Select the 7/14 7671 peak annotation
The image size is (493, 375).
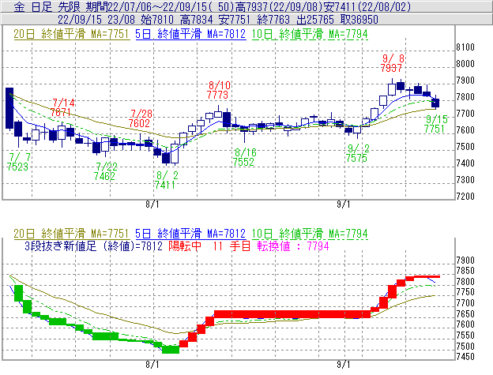[62, 107]
